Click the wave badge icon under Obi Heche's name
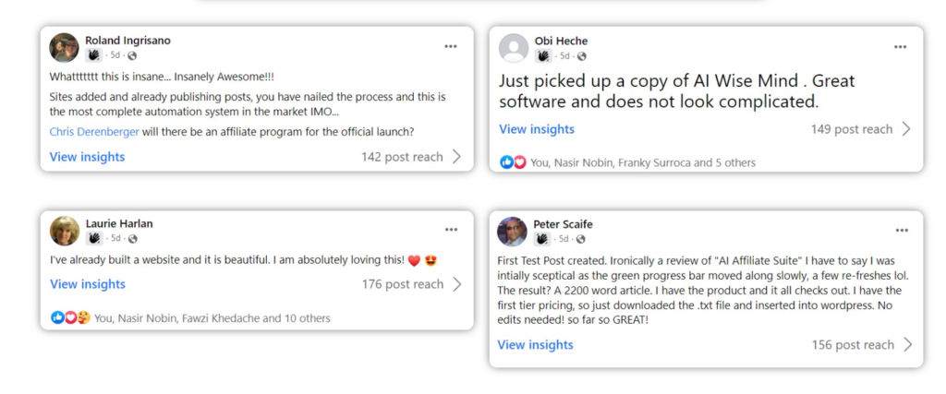The image size is (946, 394). tap(543, 56)
